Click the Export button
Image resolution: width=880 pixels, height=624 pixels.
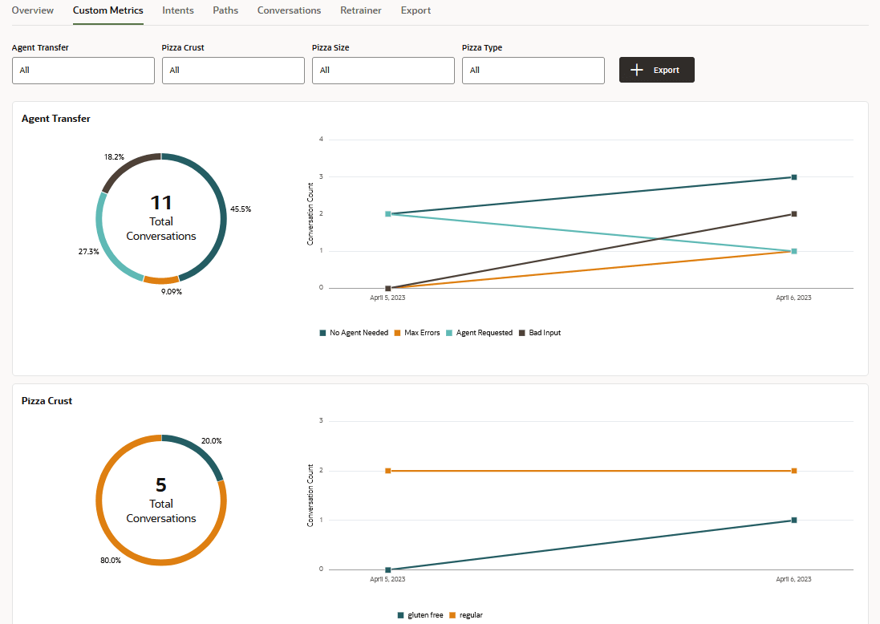click(x=656, y=70)
